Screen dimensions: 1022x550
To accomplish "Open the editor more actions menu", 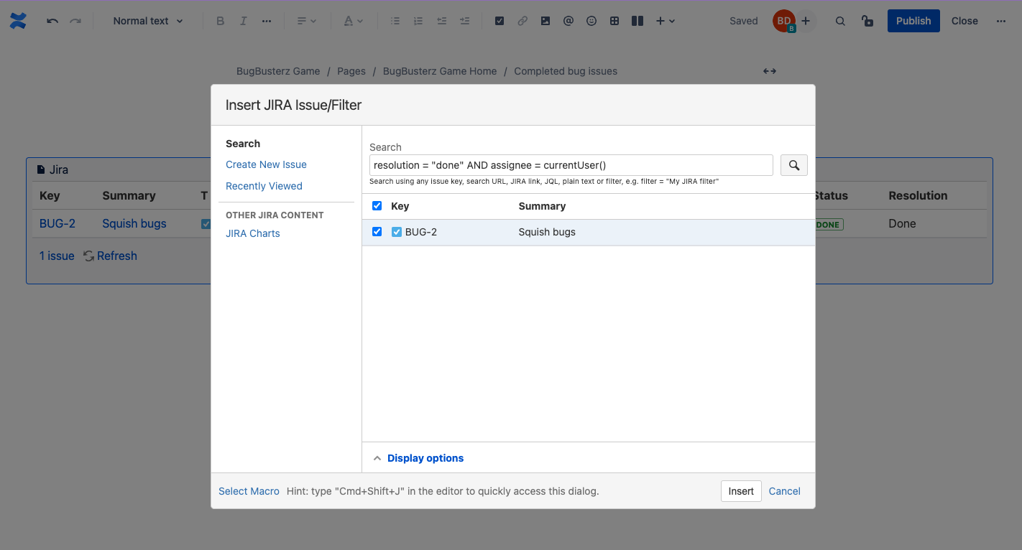I will click(x=1001, y=21).
